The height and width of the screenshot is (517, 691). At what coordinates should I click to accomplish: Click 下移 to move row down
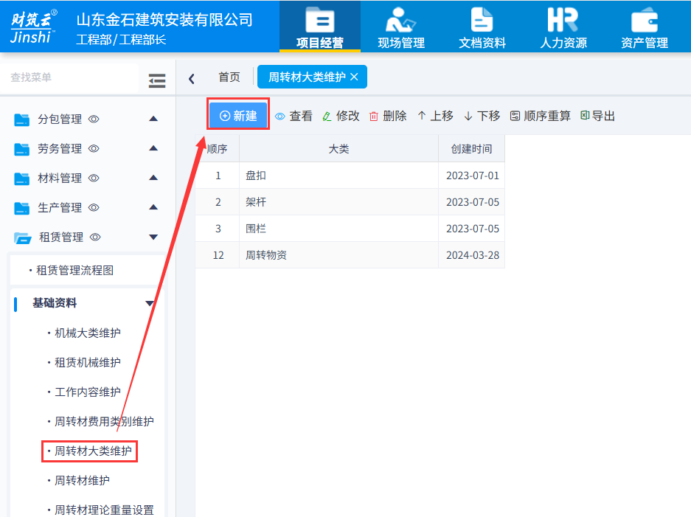[482, 116]
